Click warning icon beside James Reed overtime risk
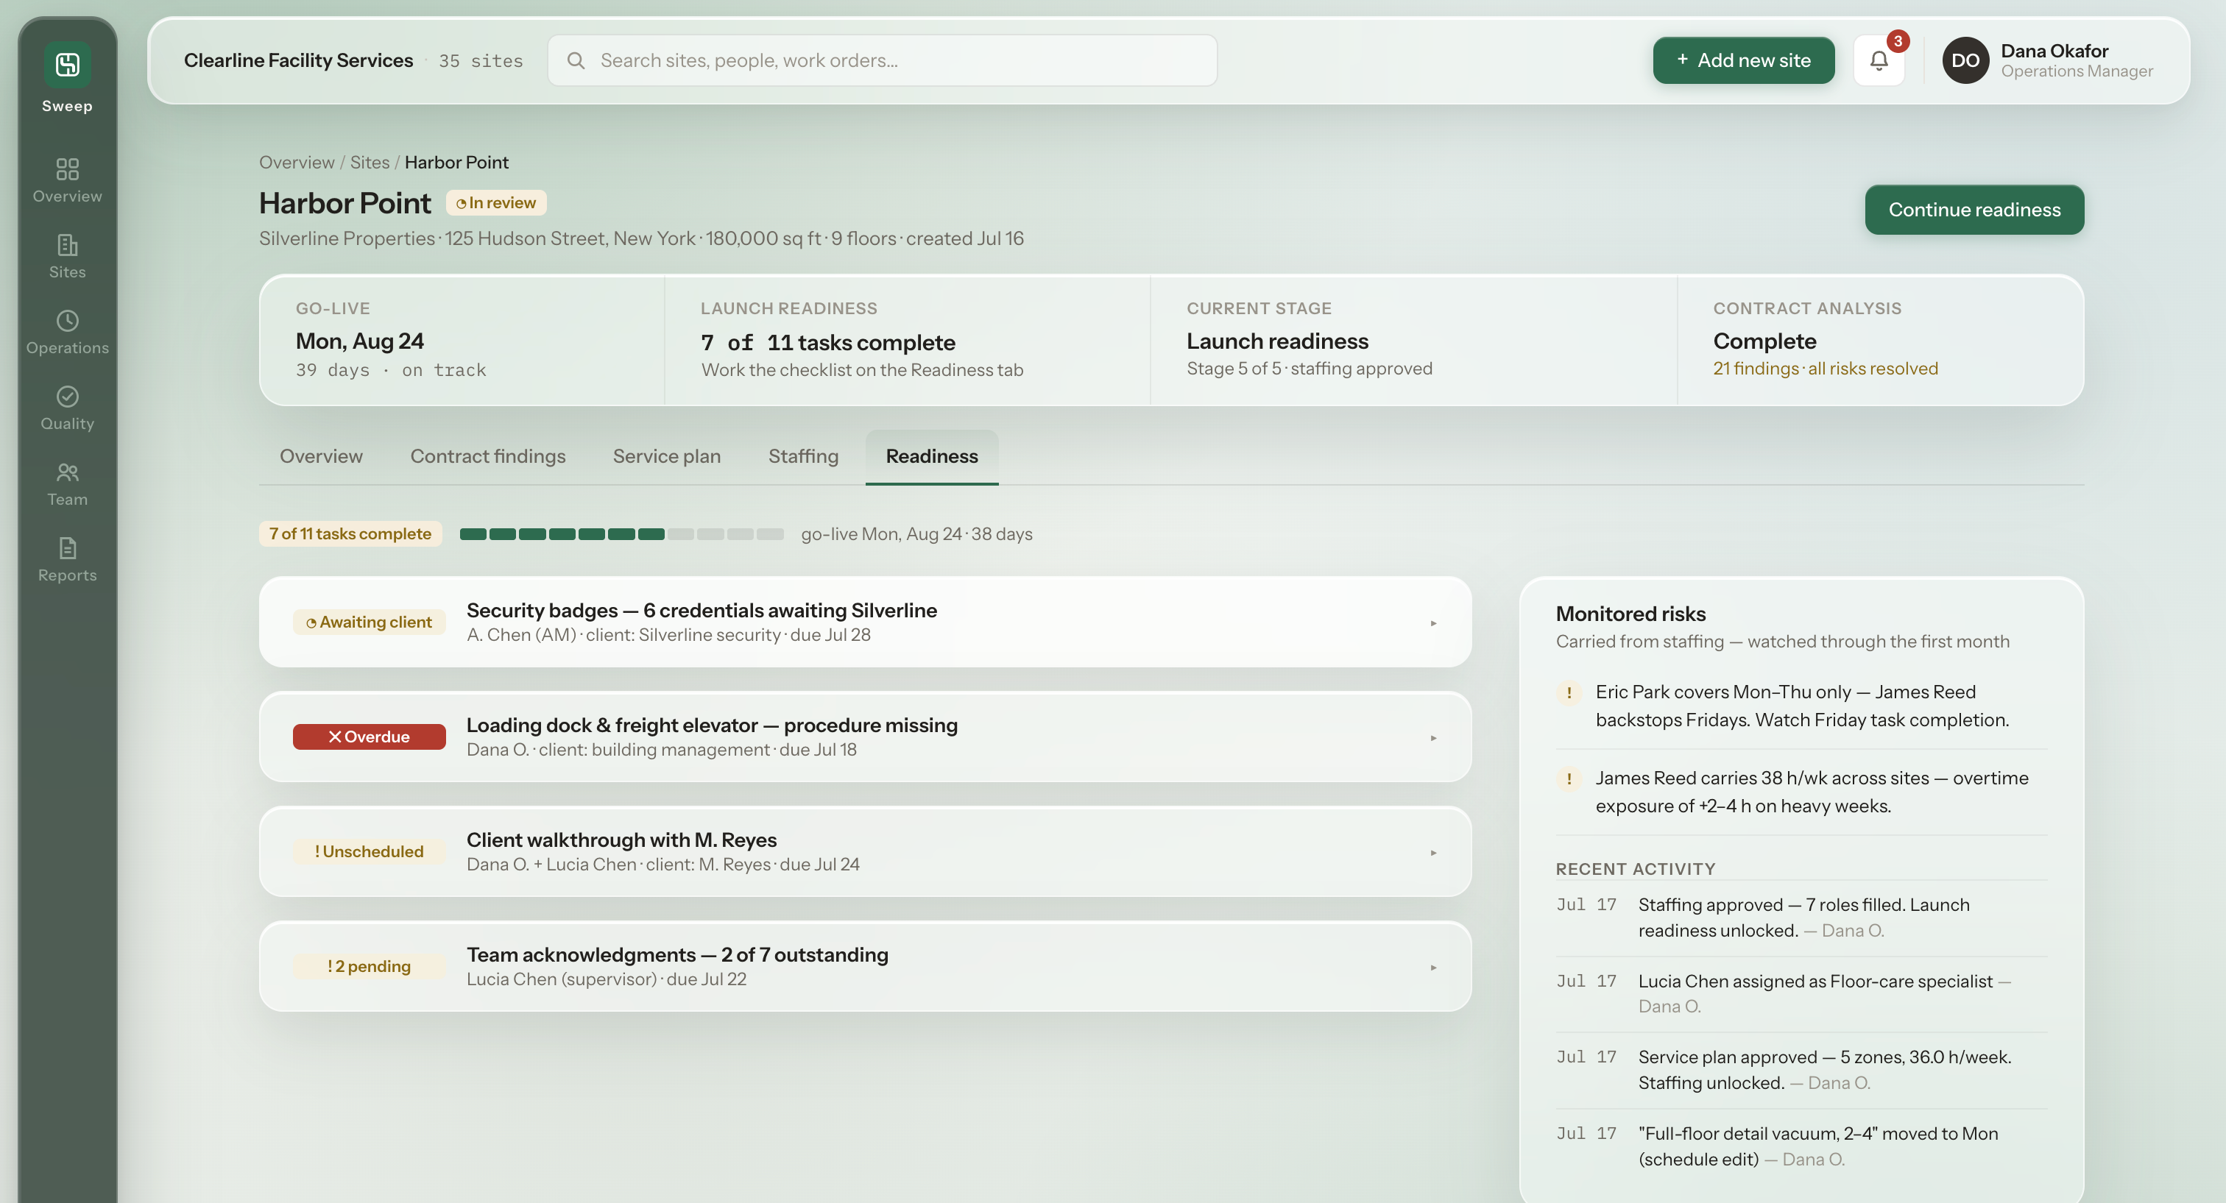The width and height of the screenshot is (2226, 1203). pyautogui.click(x=1569, y=779)
